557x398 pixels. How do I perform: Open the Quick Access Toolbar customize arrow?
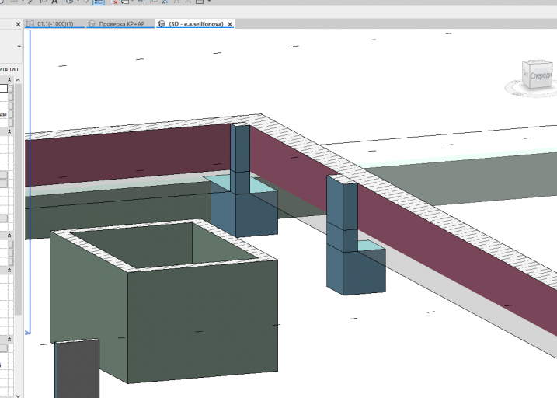pyautogui.click(x=209, y=2)
